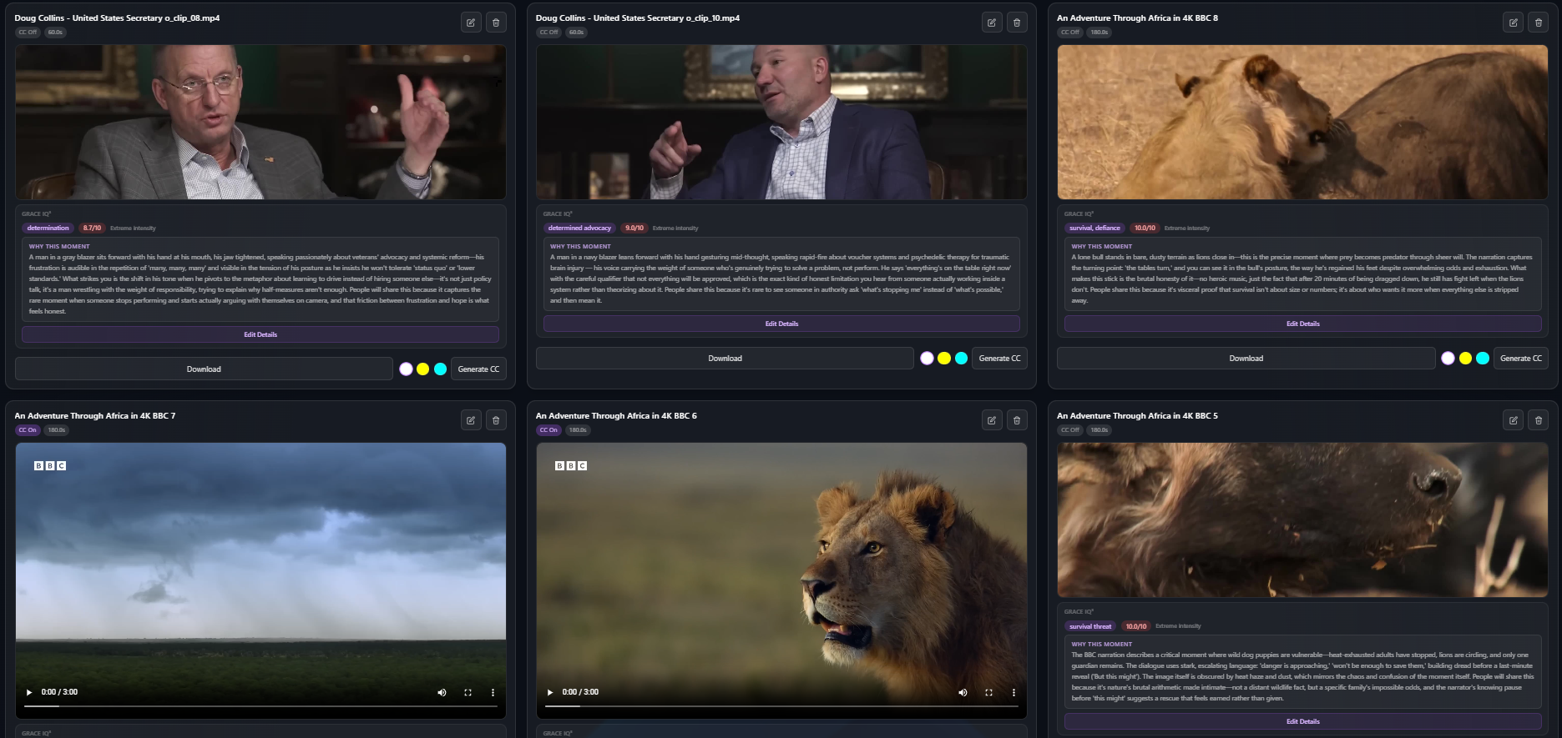The height and width of the screenshot is (738, 1562).
Task: Seek along the BBC 7 video progress bar
Action: 260,706
